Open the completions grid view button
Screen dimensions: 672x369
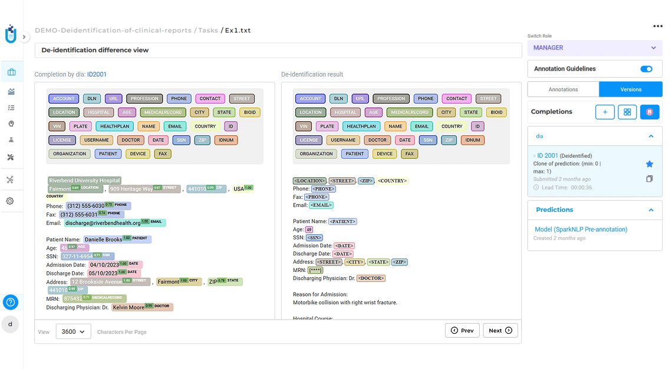click(627, 112)
